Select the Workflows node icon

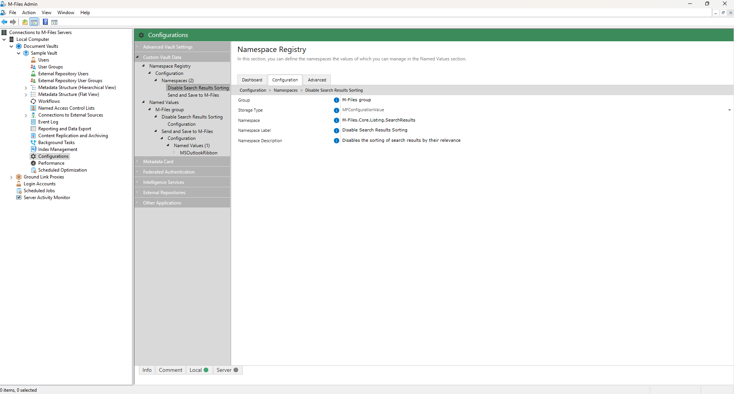coord(33,101)
